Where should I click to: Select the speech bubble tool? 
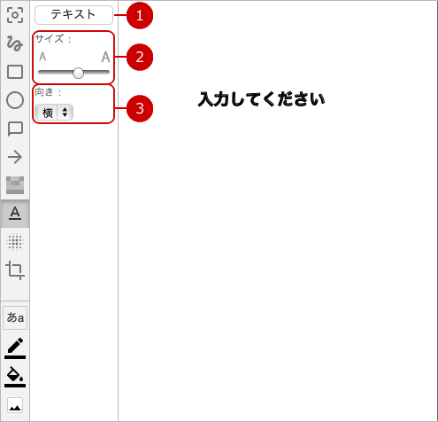tap(15, 129)
